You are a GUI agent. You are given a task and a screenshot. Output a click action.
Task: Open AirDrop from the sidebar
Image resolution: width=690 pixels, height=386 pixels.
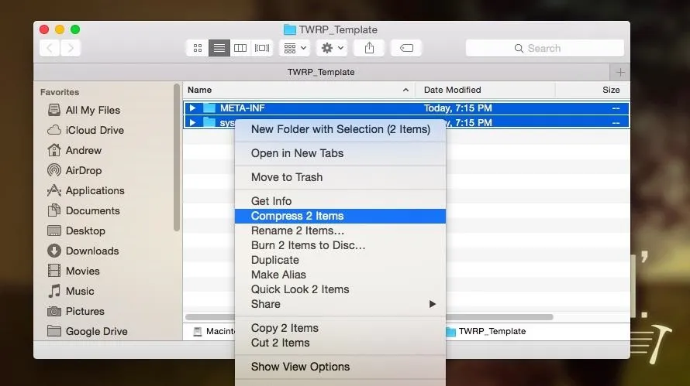tap(83, 170)
